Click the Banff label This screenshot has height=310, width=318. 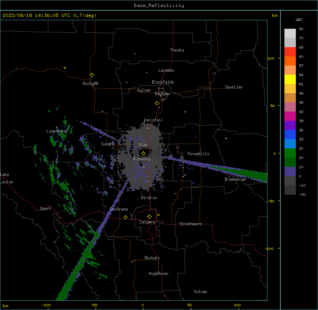(x=46, y=209)
